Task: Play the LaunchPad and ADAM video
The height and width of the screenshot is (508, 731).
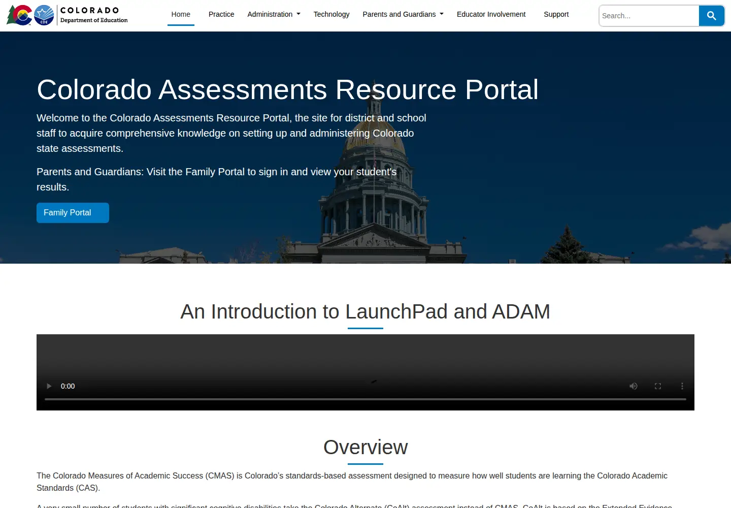Action: (49, 386)
